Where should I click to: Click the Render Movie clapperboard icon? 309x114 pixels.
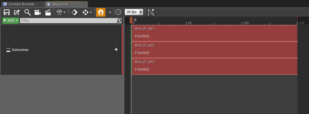[x=48, y=12]
